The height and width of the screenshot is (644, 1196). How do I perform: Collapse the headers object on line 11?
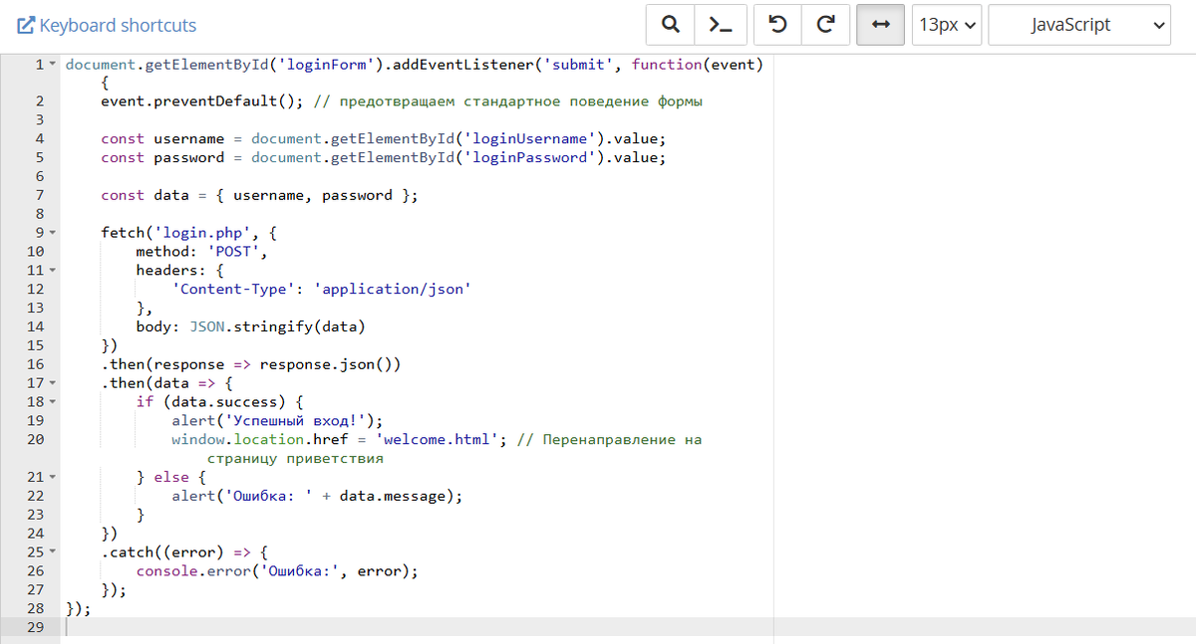click(x=52, y=270)
